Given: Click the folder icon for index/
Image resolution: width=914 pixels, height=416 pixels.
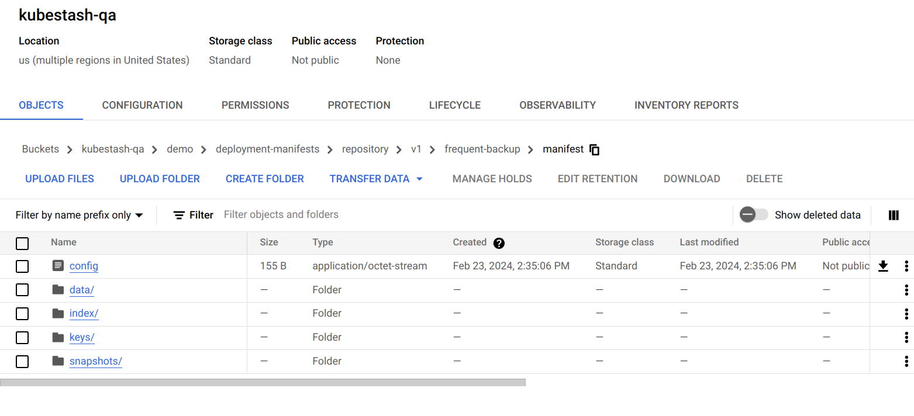Looking at the screenshot, I should click(58, 313).
